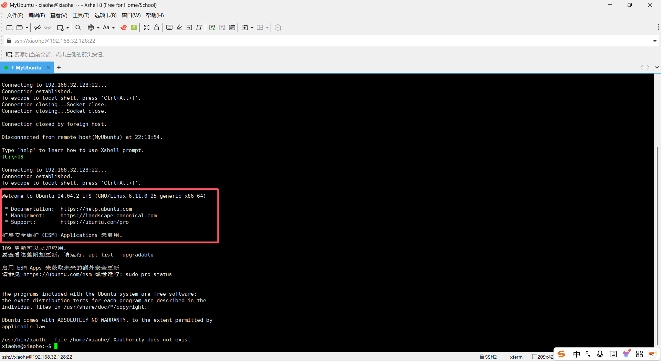Open the Compose bar keyboard icon
This screenshot has height=361, width=661.
tap(169, 28)
